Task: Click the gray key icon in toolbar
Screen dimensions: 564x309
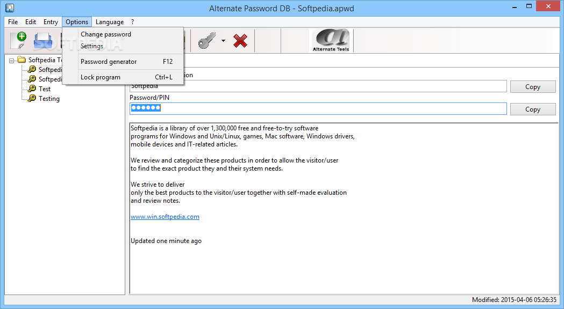Action: (x=207, y=41)
